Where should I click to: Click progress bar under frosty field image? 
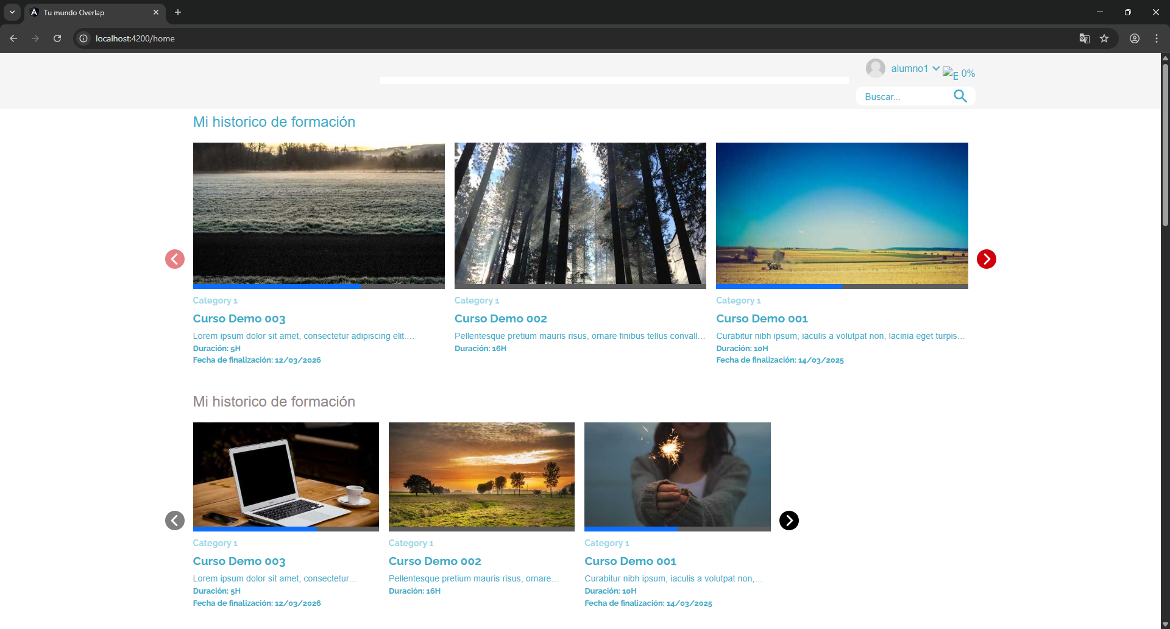[319, 286]
